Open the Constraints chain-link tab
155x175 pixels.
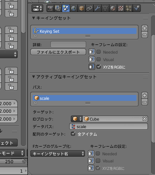[89, 8]
